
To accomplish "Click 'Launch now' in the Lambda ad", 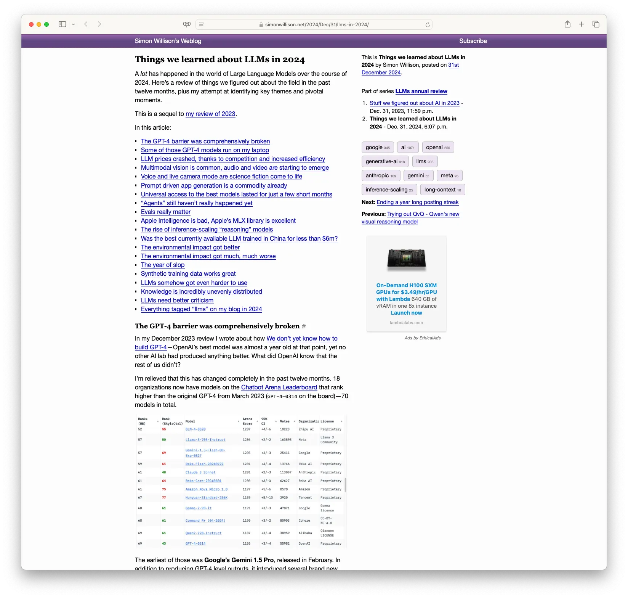I will (407, 313).
